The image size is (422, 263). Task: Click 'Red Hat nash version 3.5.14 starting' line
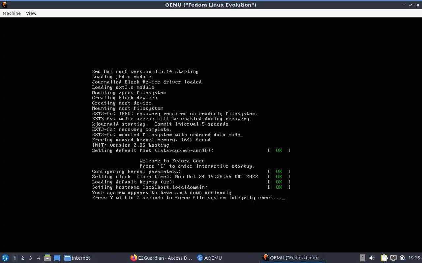pyautogui.click(x=145, y=71)
